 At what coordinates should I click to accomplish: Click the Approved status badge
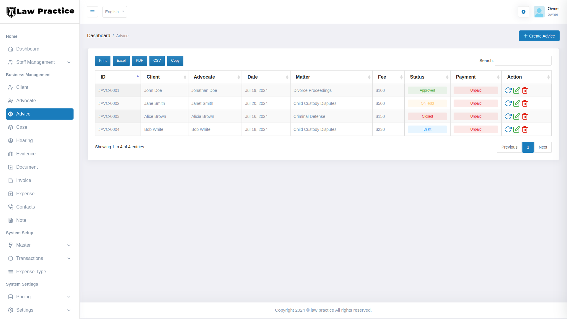[x=427, y=90]
